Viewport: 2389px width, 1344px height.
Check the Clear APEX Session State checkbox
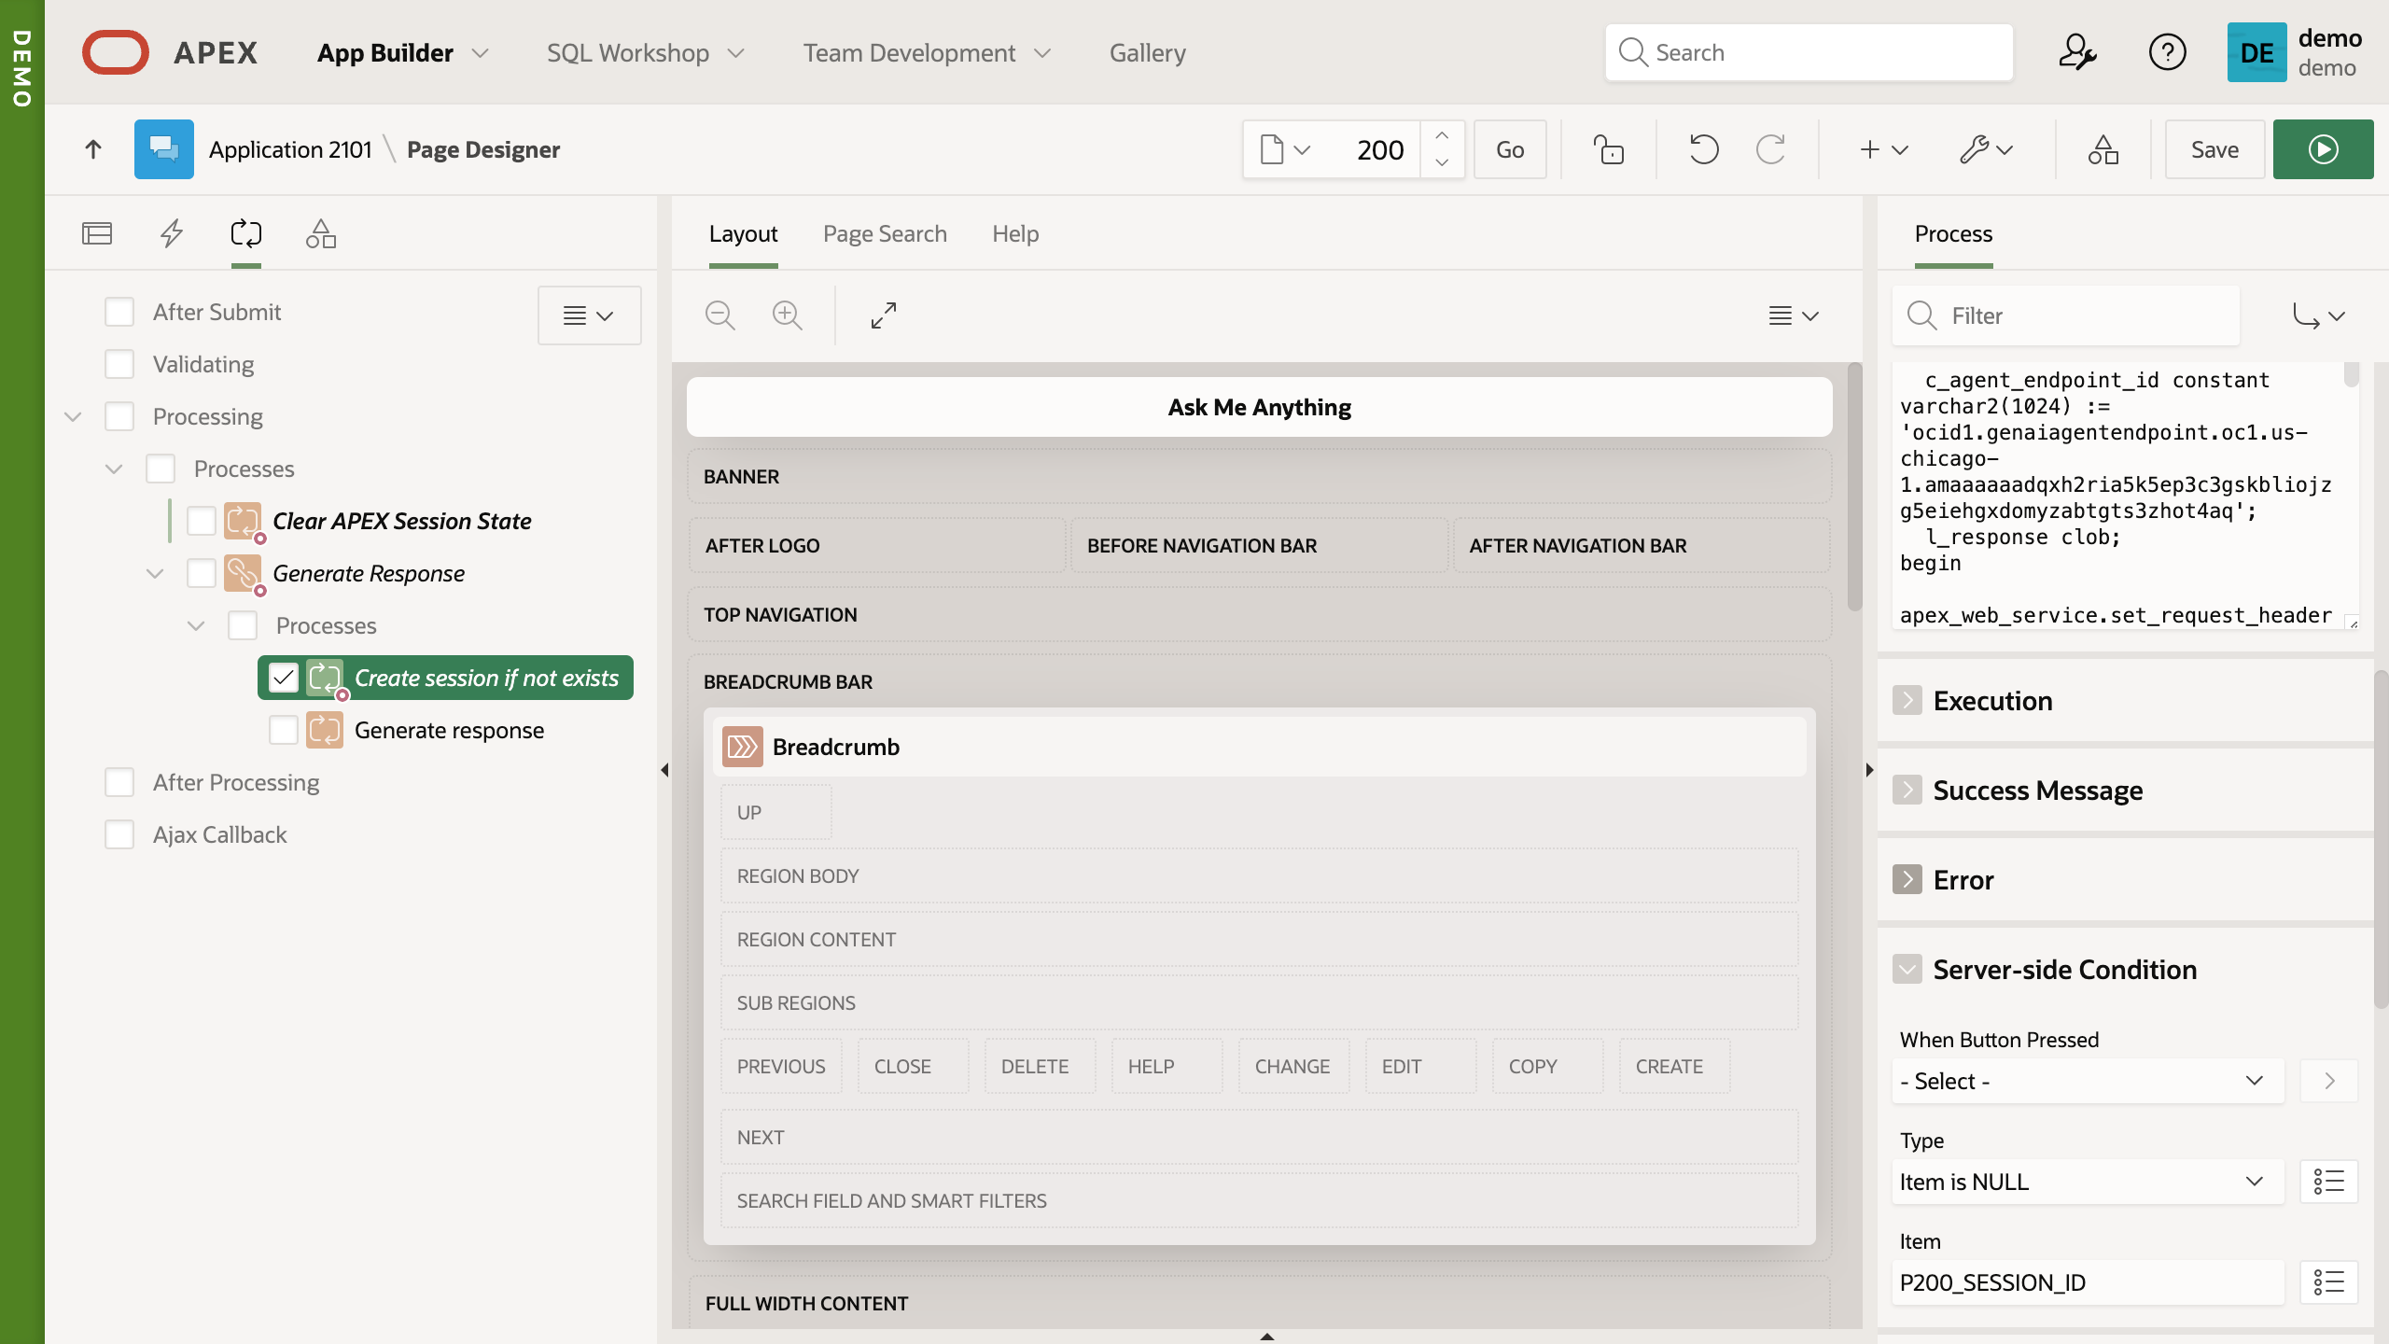202,521
